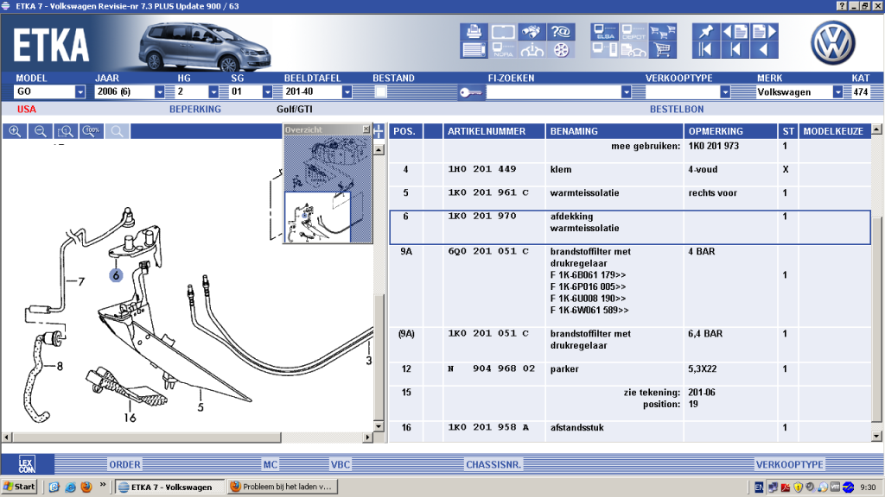885x497 pixels.
Task: Click the DEPOT icon
Action: 634,32
